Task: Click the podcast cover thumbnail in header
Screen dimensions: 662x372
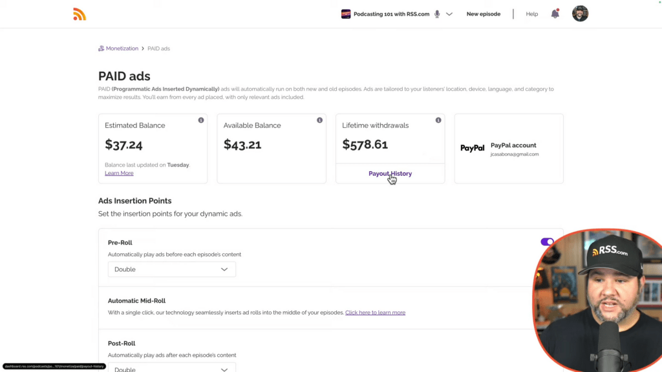Action: click(346, 14)
